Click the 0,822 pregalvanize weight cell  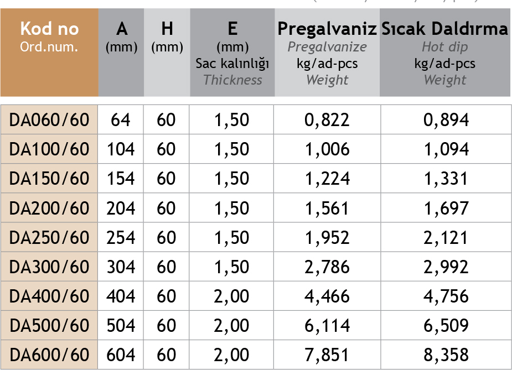click(327, 119)
